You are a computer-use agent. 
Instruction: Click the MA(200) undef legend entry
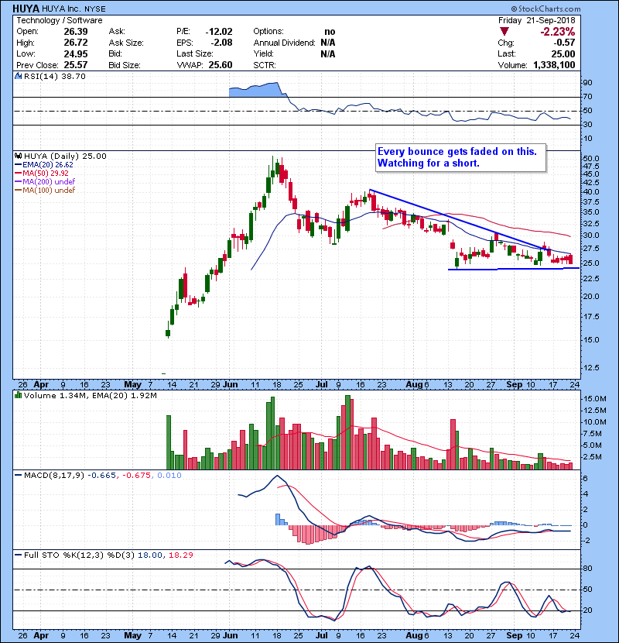click(45, 181)
